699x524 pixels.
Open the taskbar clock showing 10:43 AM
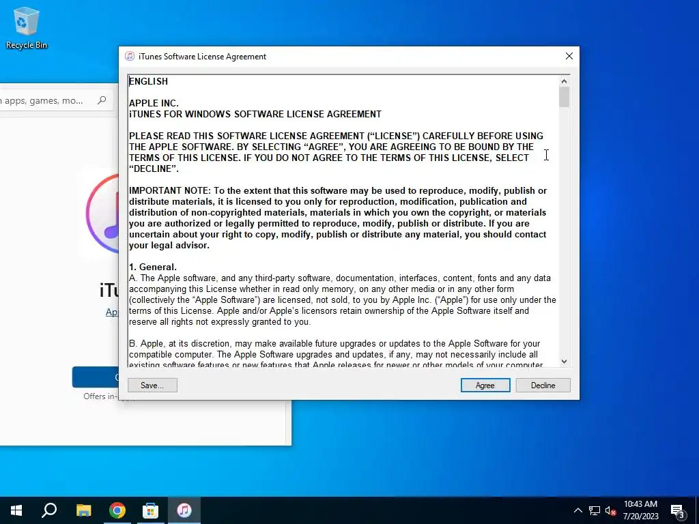(x=640, y=510)
